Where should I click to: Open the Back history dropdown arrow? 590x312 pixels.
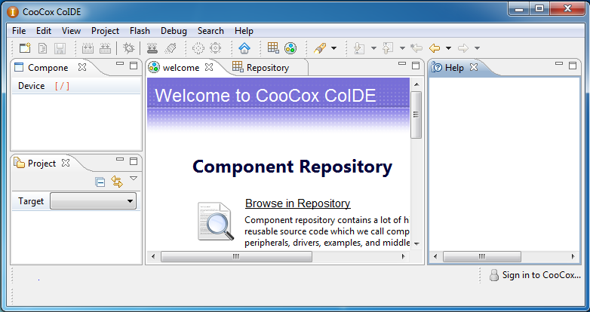click(x=448, y=48)
